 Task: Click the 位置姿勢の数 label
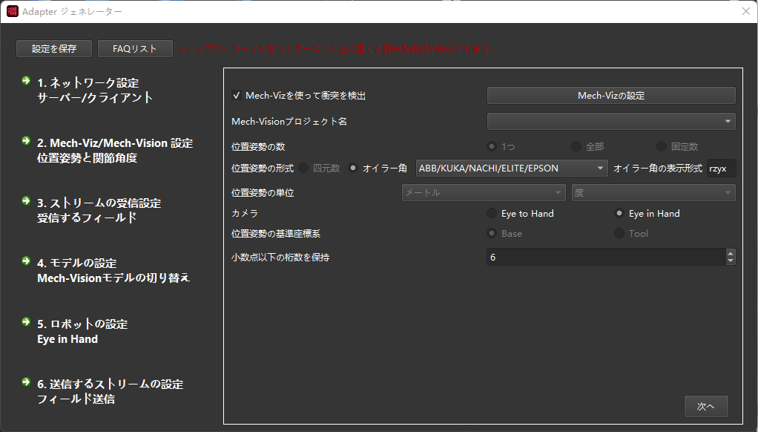[258, 146]
